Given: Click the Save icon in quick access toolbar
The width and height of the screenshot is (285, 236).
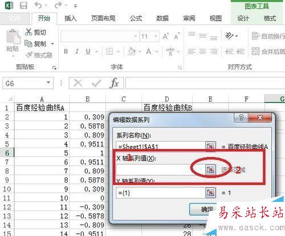Looking at the screenshot, I should 23,5.
